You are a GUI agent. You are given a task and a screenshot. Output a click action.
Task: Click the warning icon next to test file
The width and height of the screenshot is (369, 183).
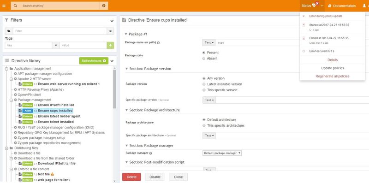coord(52,174)
